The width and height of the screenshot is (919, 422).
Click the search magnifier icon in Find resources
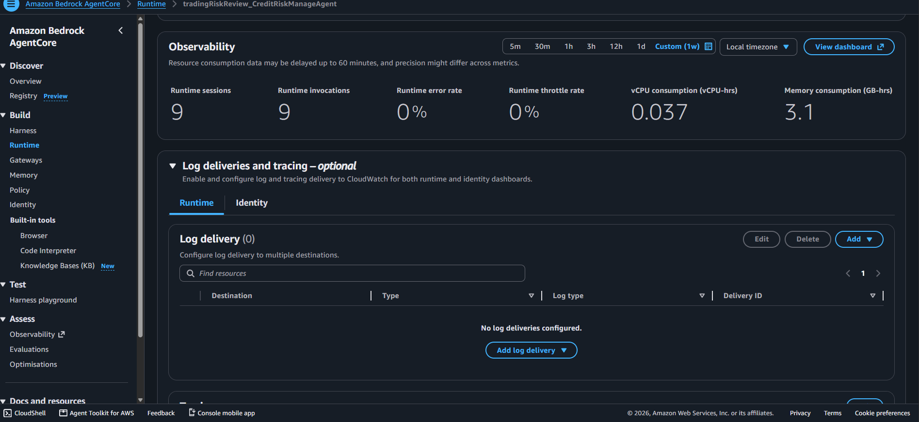coord(191,273)
